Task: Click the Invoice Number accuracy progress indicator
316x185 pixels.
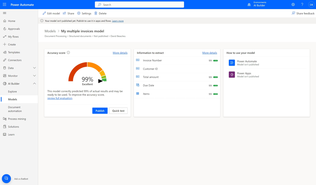Action: pos(216,61)
